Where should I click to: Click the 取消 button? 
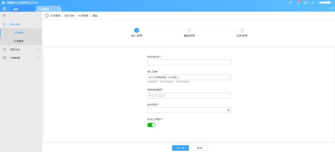199,148
